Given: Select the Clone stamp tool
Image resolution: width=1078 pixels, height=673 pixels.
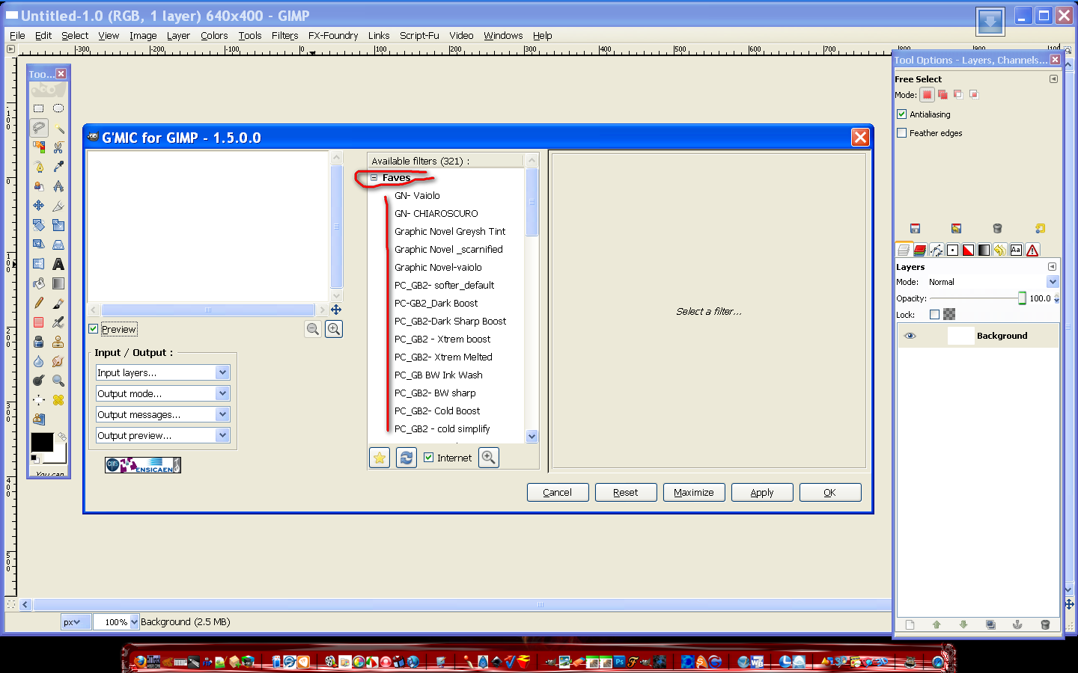Looking at the screenshot, I should (58, 342).
